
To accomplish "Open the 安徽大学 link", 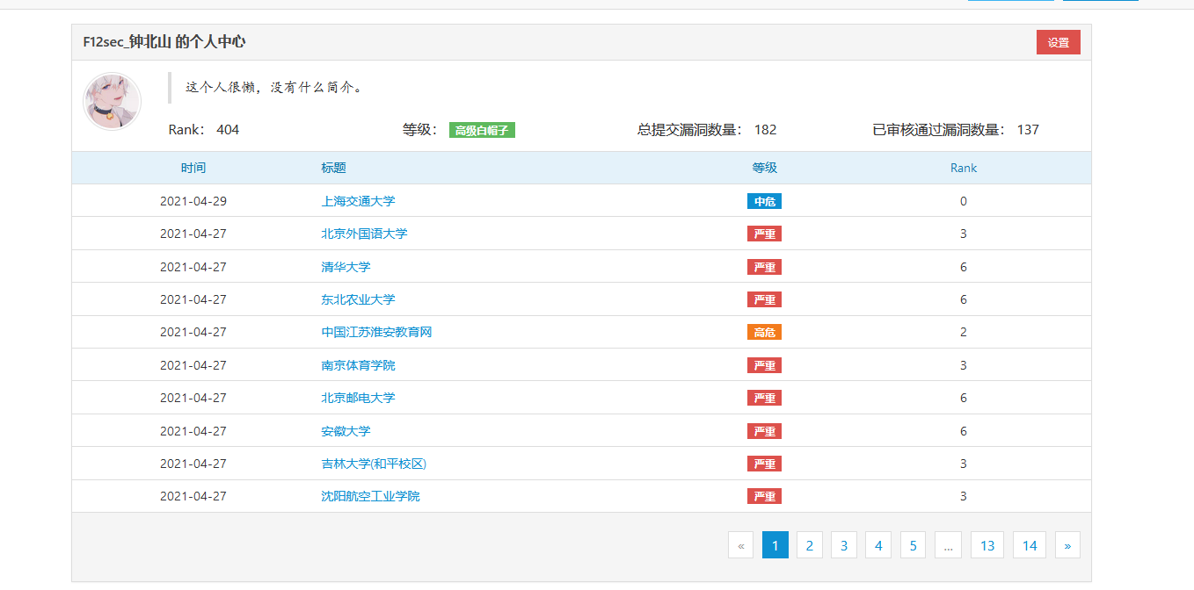I will (346, 431).
